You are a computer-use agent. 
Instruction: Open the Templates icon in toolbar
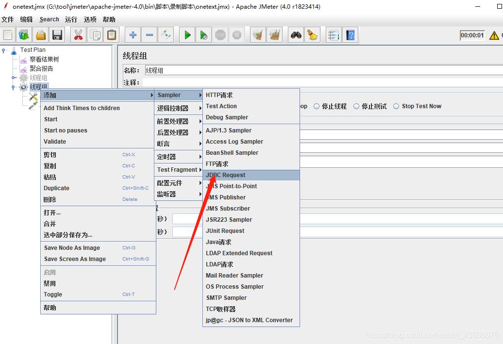click(24, 35)
